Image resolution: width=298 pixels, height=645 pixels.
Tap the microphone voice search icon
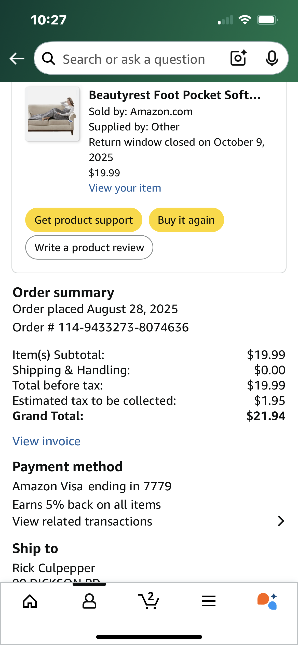click(x=272, y=58)
